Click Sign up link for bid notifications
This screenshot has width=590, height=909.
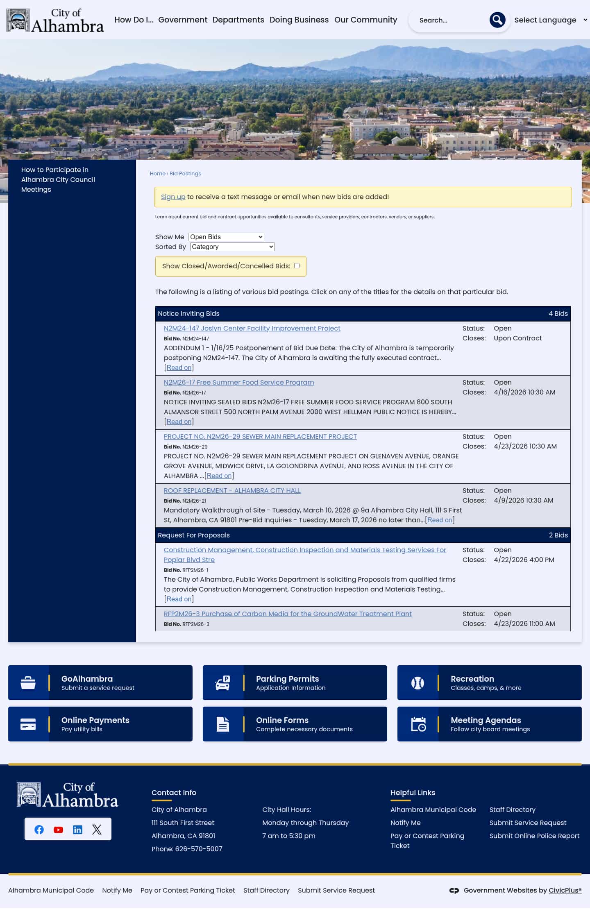[x=173, y=197]
